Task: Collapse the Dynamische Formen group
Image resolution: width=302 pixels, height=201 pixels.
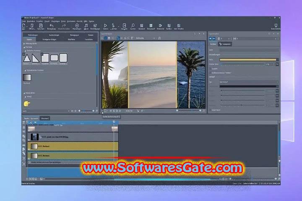Action: [25, 71]
